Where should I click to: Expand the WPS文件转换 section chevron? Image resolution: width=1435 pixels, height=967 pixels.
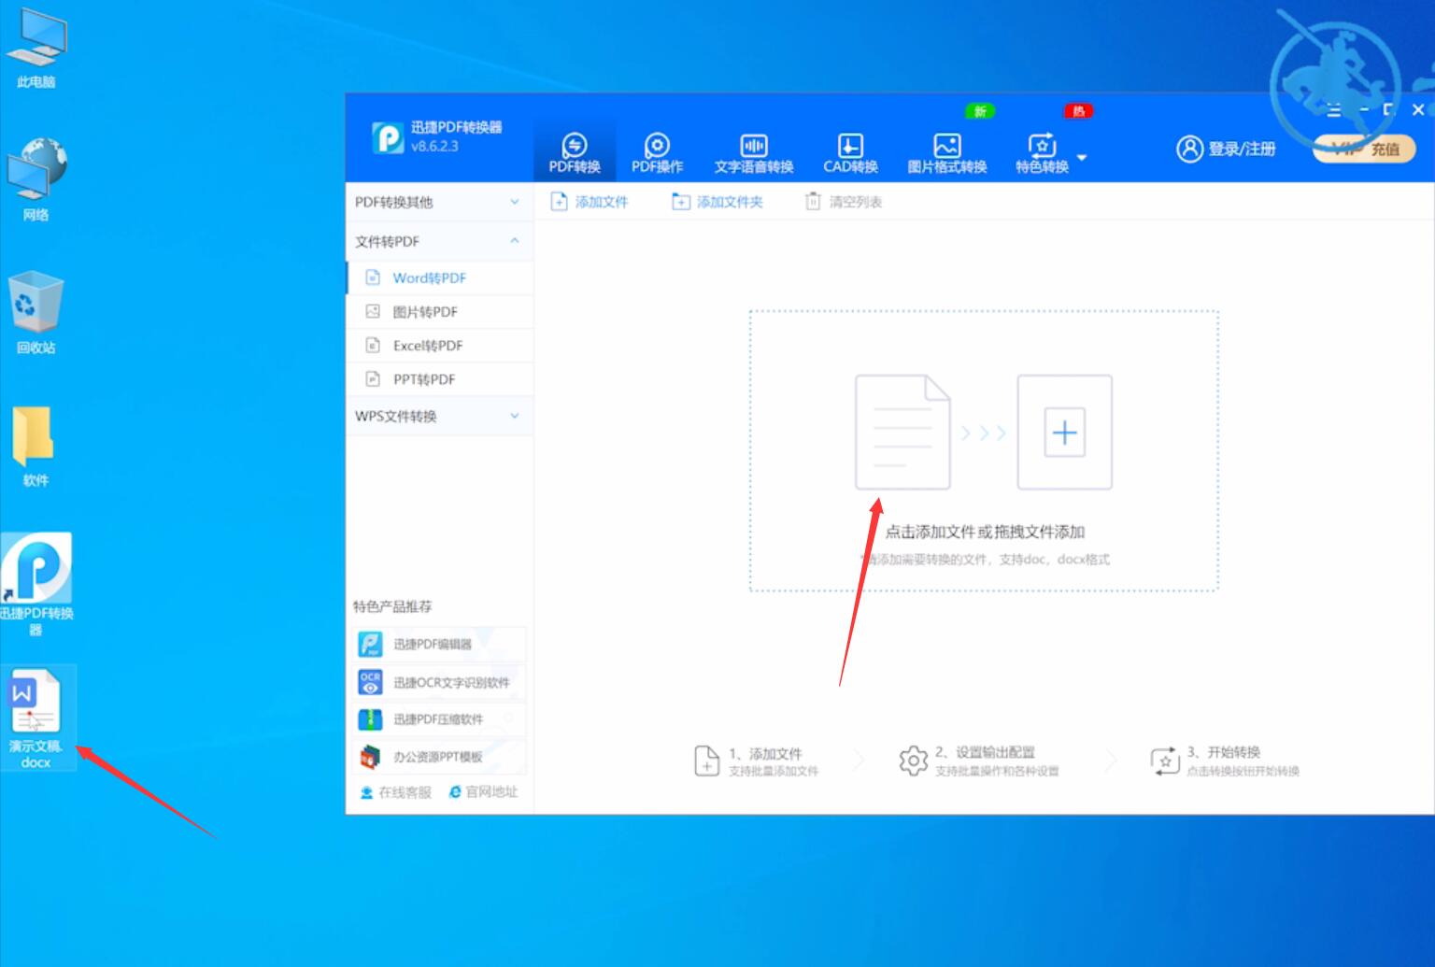[515, 416]
